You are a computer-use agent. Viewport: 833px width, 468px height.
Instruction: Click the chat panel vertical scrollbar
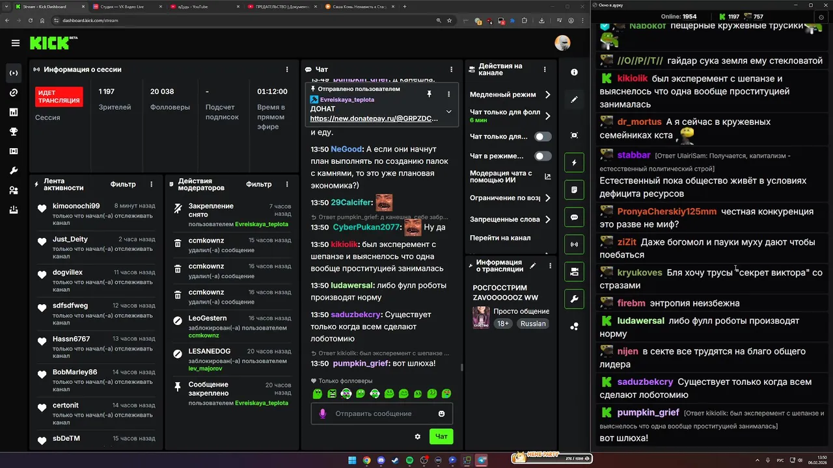(462, 367)
